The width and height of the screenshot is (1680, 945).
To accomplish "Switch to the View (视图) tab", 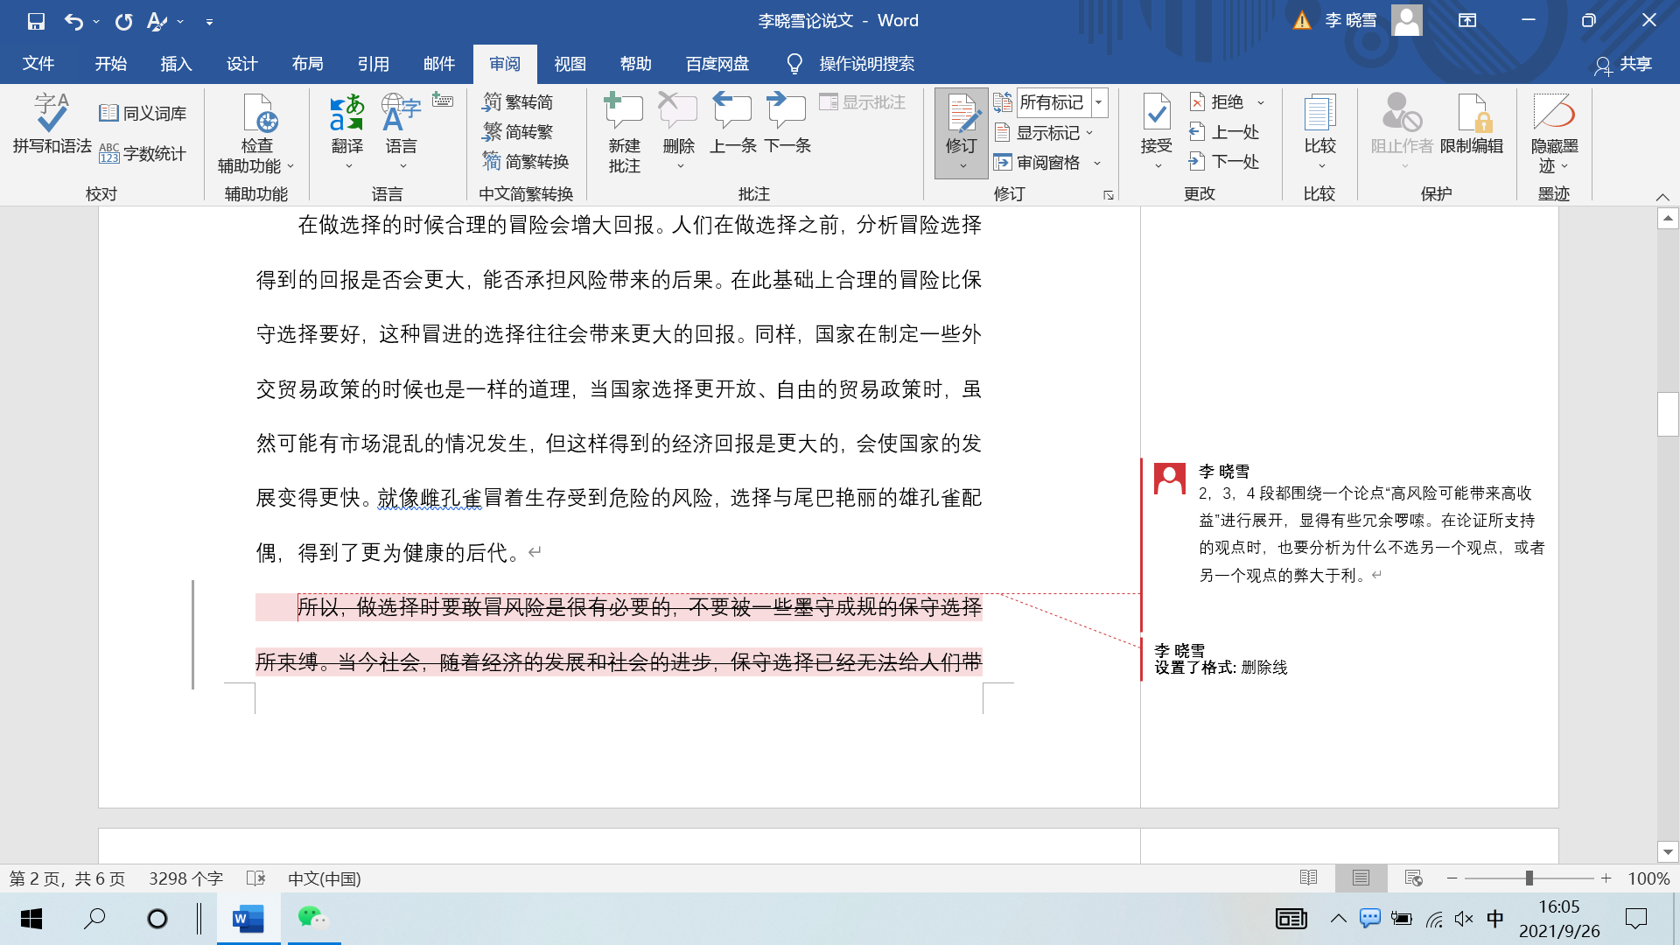I will (570, 64).
